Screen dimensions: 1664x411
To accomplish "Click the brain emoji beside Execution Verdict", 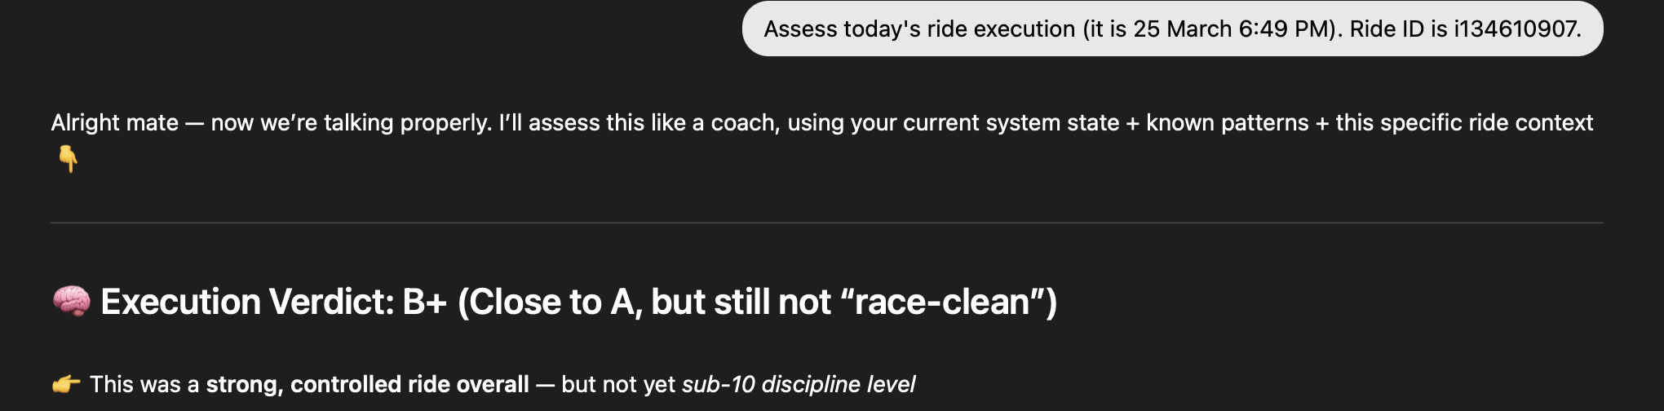I will click(71, 302).
